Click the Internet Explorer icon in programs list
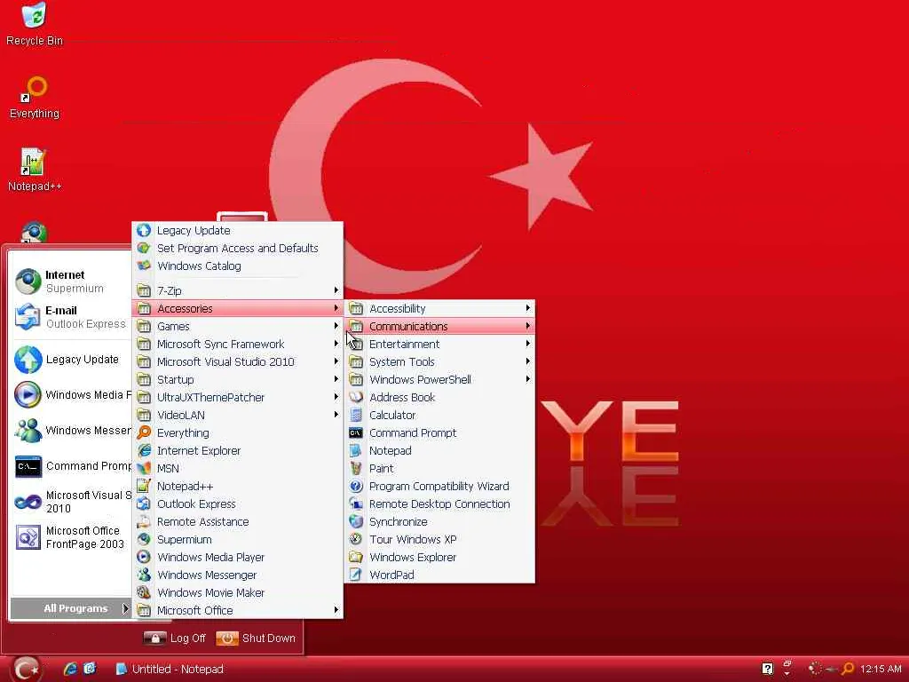 coord(144,450)
